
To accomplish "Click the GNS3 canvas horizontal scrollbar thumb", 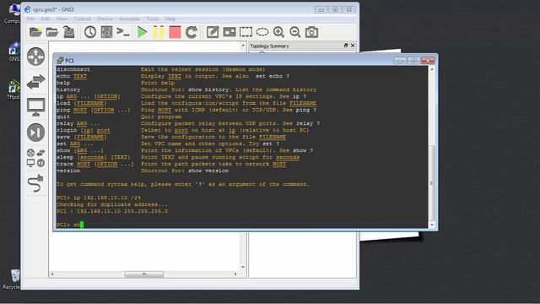I will (144, 274).
